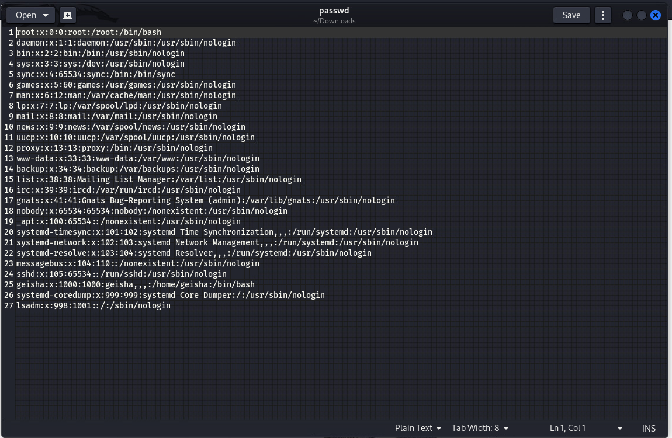Screen dimensions: 672x438
Task: Click the irc:x:39:39 line
Action: (x=128, y=190)
